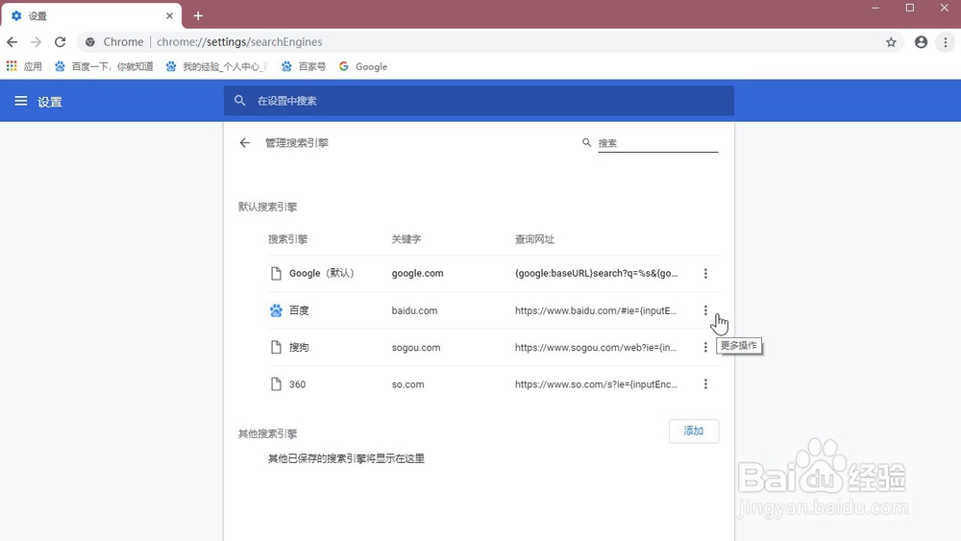Click the sogou.com keyword
Image resolution: width=961 pixels, height=541 pixels.
tap(416, 348)
